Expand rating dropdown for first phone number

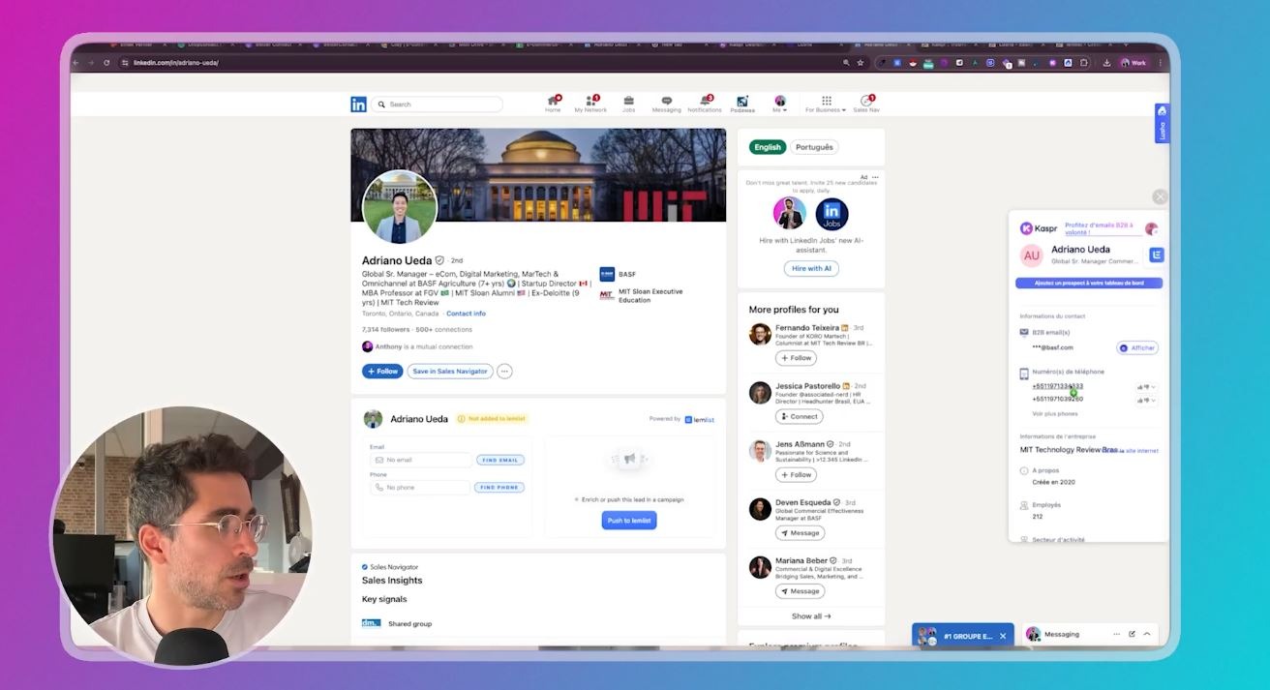[1154, 387]
